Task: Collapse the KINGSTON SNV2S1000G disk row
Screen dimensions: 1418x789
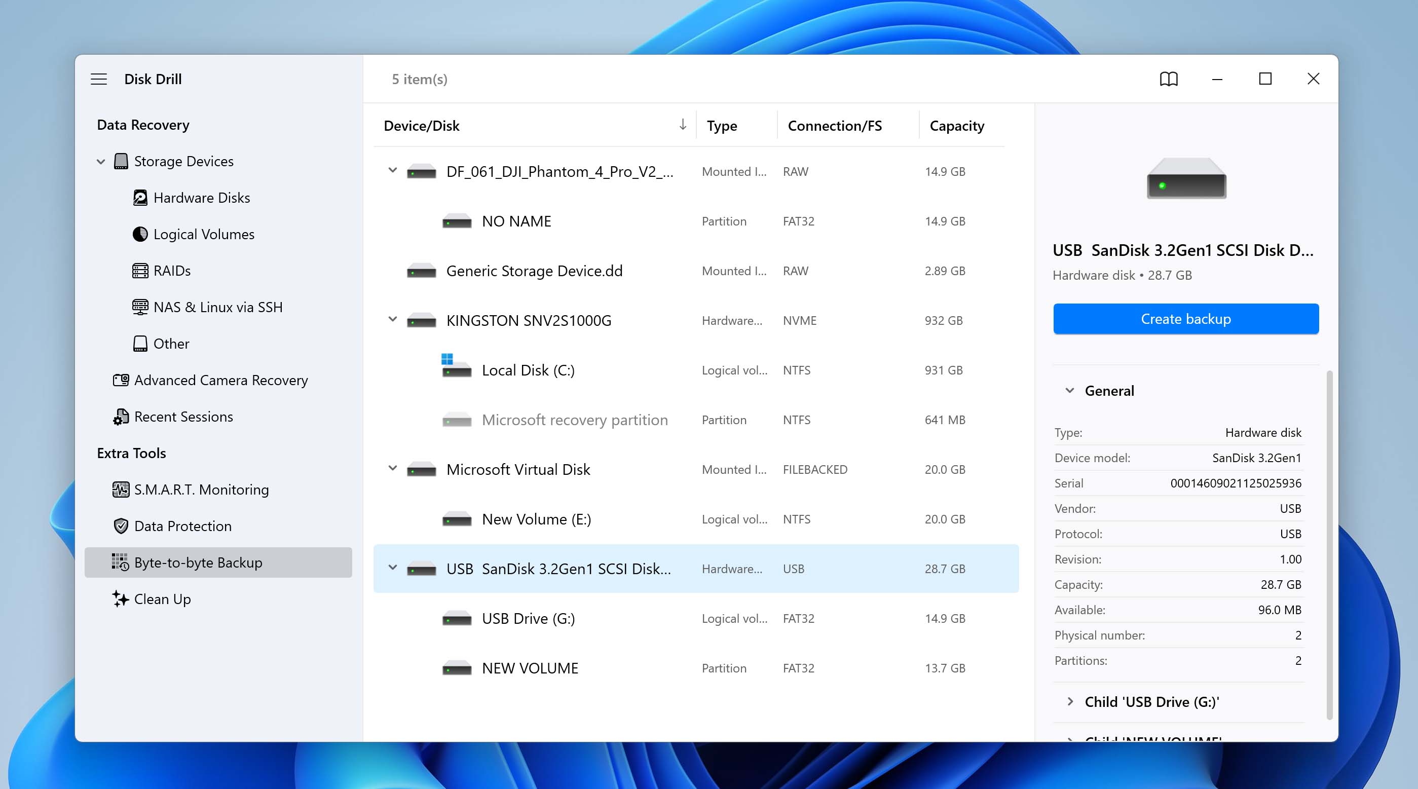Action: [x=392, y=319]
